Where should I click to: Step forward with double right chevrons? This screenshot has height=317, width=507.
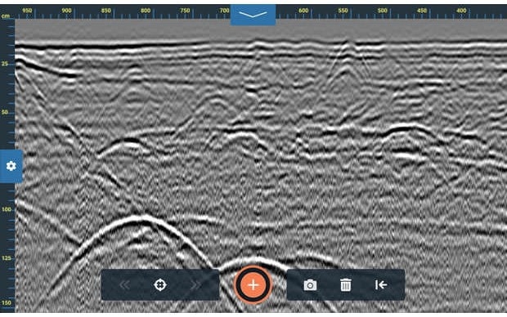click(x=195, y=284)
